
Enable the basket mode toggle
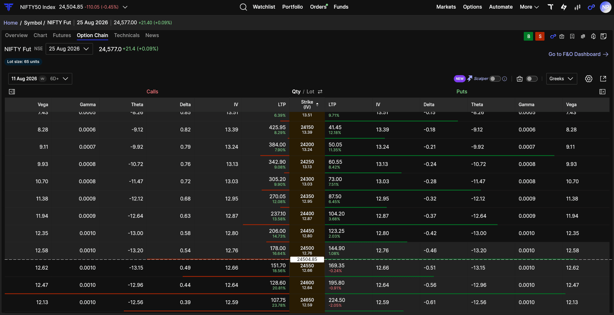(x=532, y=79)
